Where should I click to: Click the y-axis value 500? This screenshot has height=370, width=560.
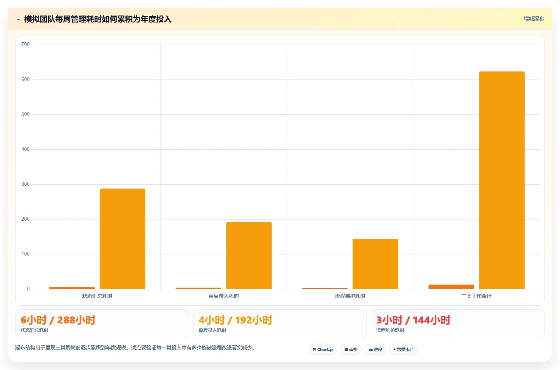click(26, 114)
